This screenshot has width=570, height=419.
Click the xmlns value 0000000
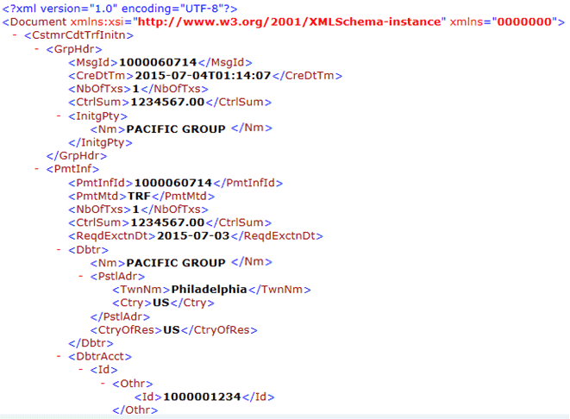521,21
